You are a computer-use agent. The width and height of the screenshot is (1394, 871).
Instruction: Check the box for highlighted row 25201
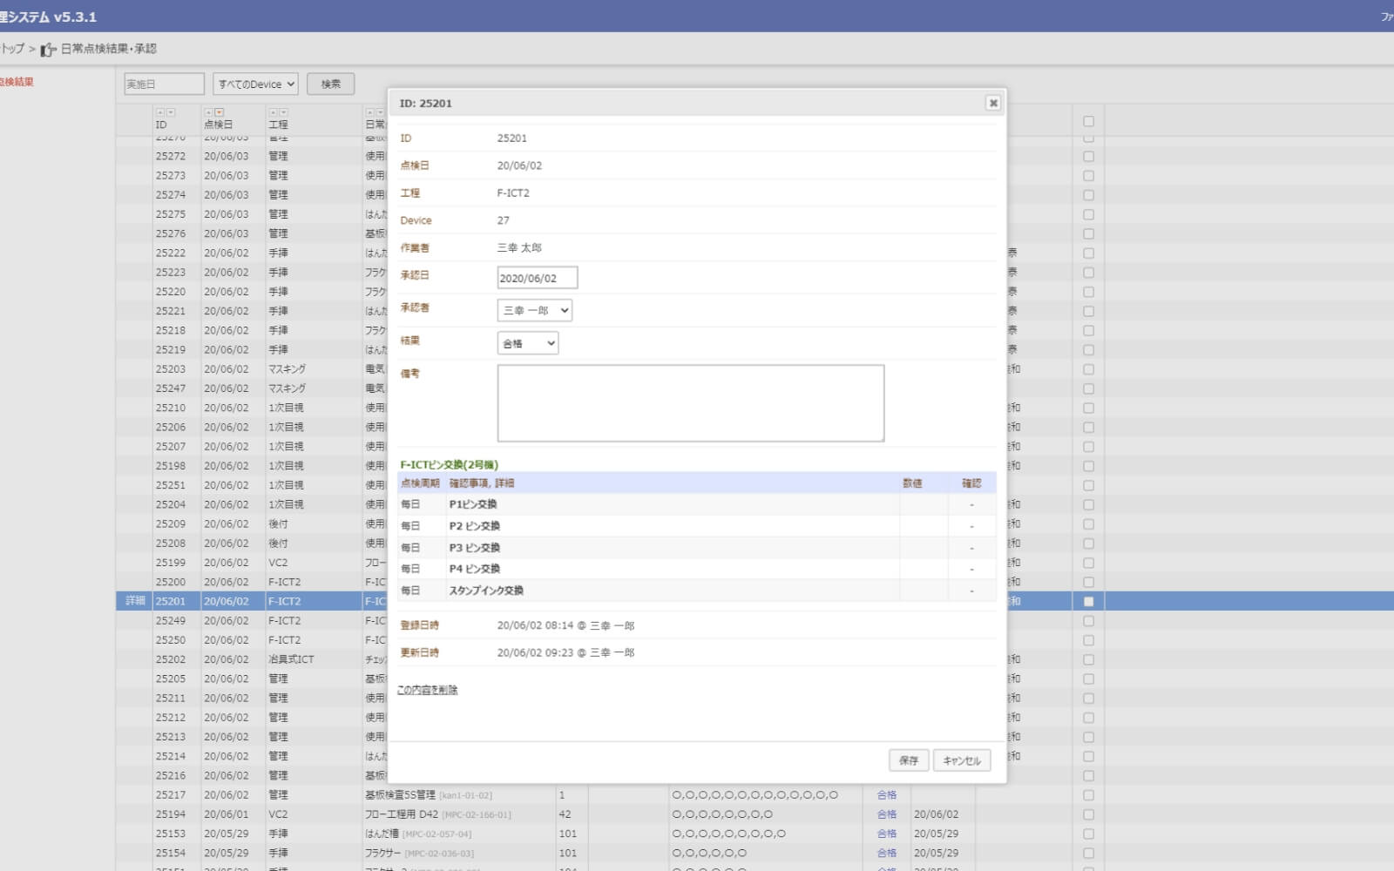pyautogui.click(x=1088, y=602)
